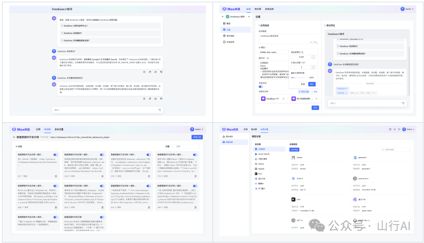The height and width of the screenshot is (243, 424).
Task: Open baixin user menu on the model settings page
Action: point(408,129)
